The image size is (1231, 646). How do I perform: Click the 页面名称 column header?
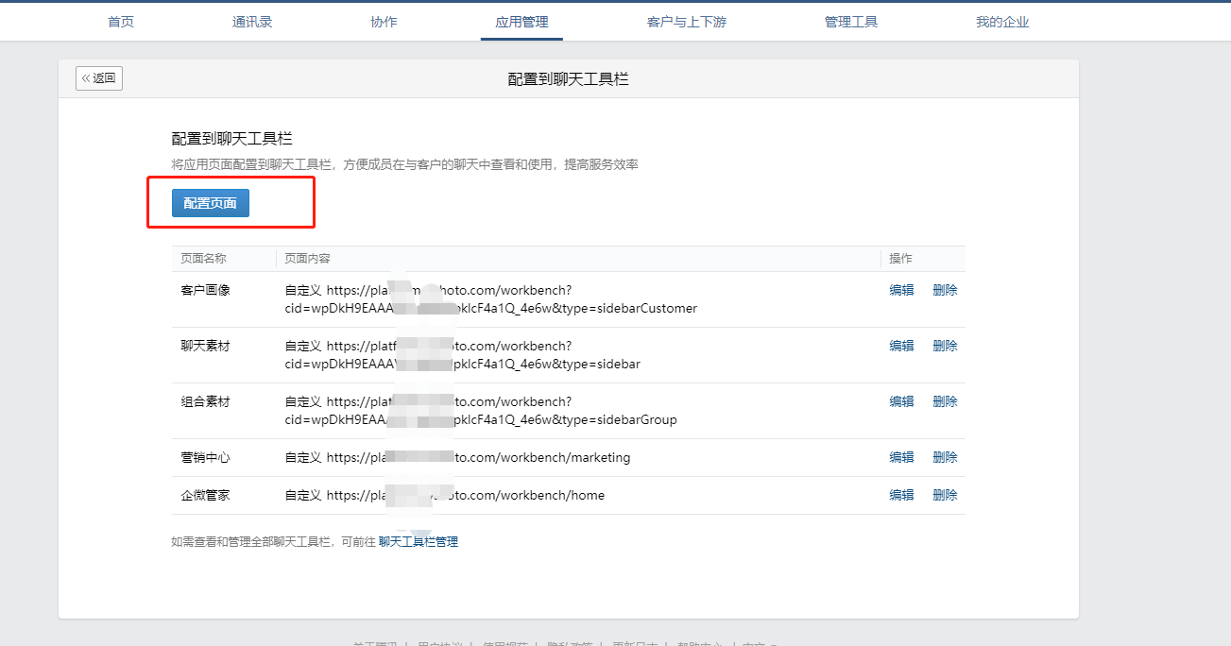point(203,259)
